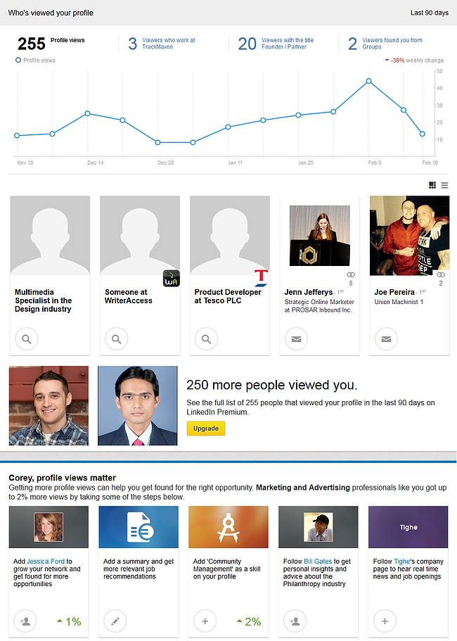Click Jenn Jefferys profile photo
This screenshot has width=457, height=641.
coord(320,236)
